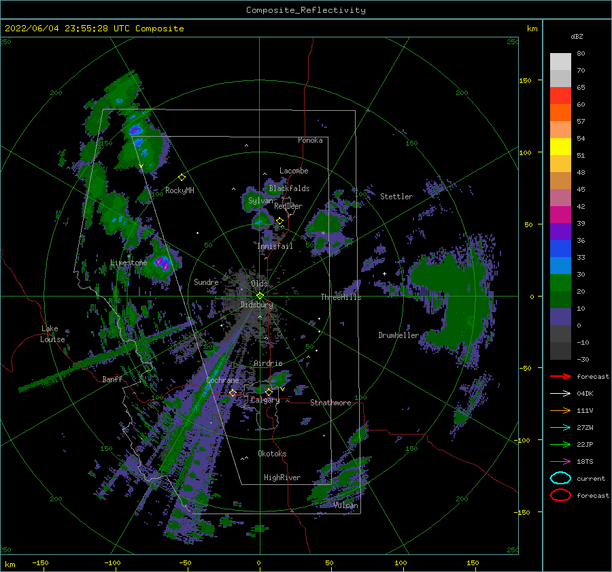Screen dimensions: 612x572
Task: Click the Sundre label
Action: coord(206,282)
